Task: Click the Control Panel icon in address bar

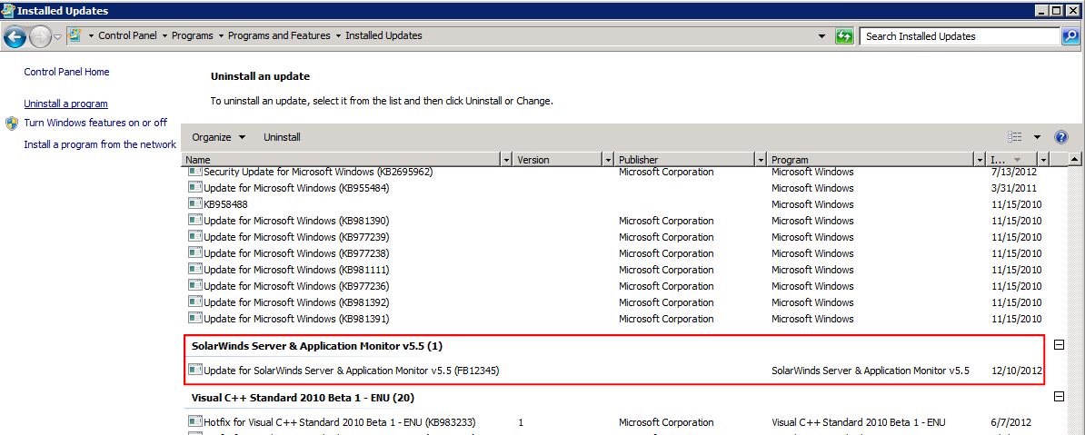Action: click(x=75, y=35)
